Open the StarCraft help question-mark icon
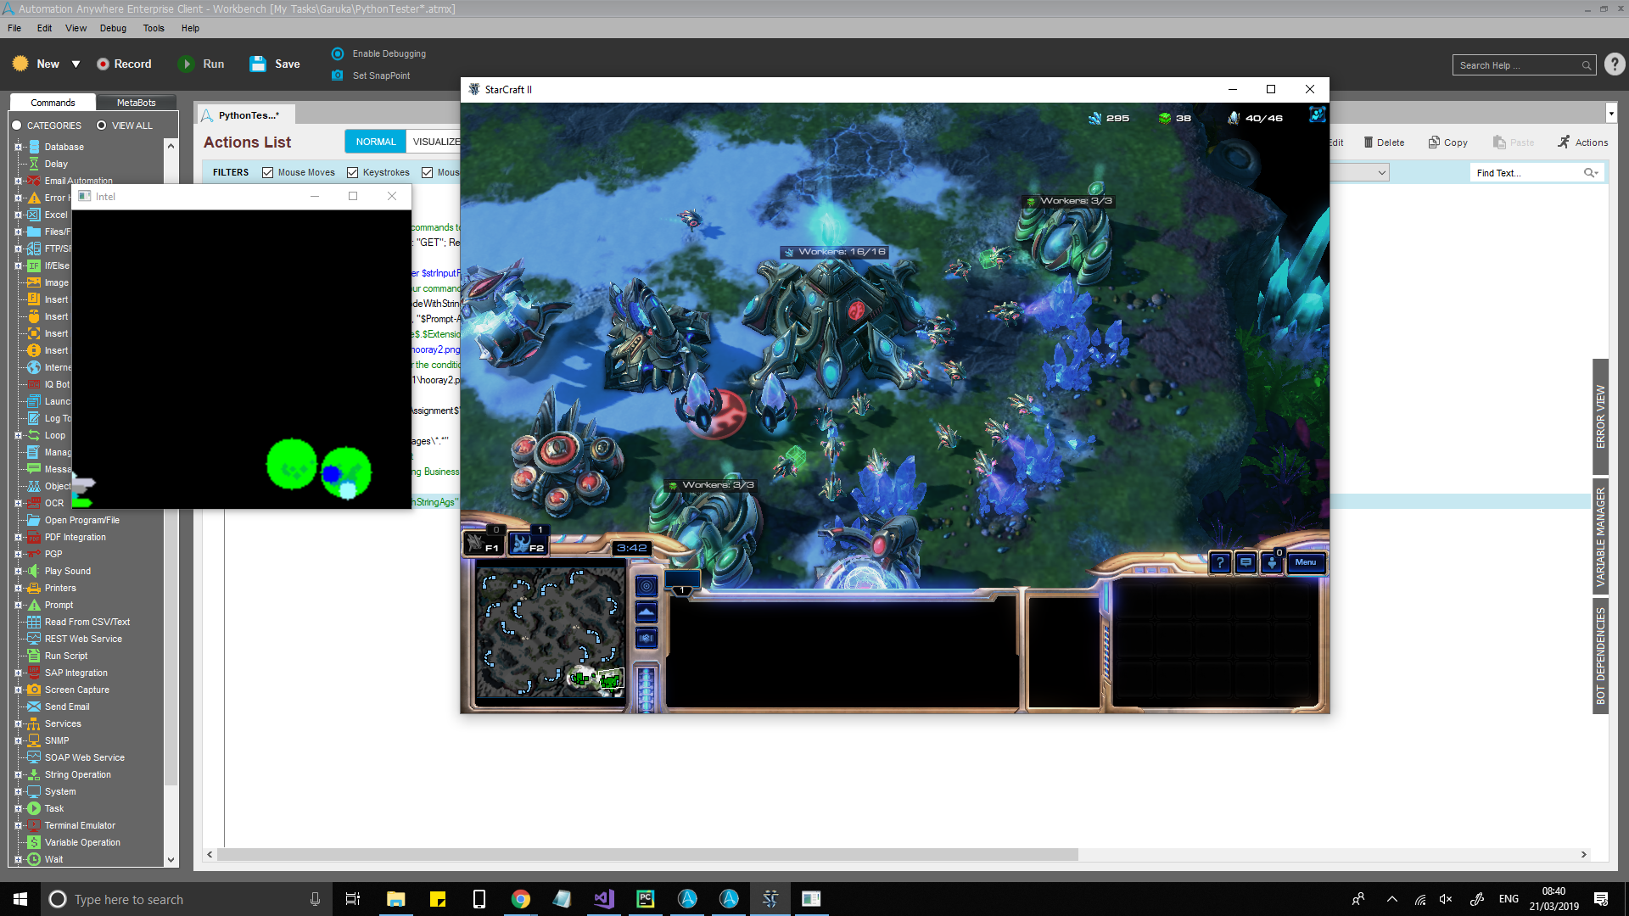The width and height of the screenshot is (1629, 916). click(1220, 562)
